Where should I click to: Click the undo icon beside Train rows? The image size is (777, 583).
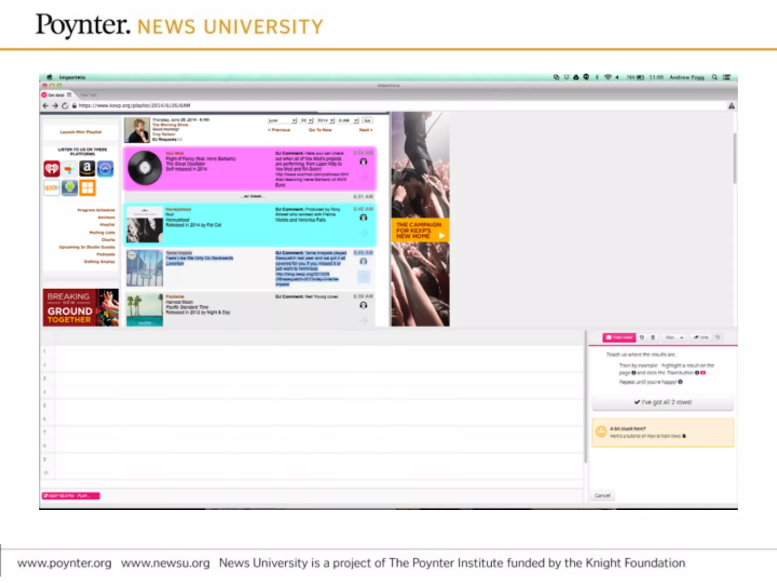pos(642,337)
